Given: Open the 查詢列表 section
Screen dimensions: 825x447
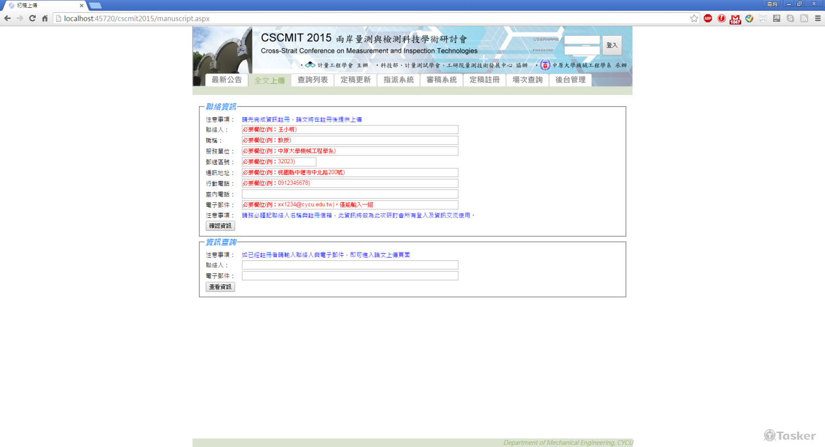Looking at the screenshot, I should (312, 79).
